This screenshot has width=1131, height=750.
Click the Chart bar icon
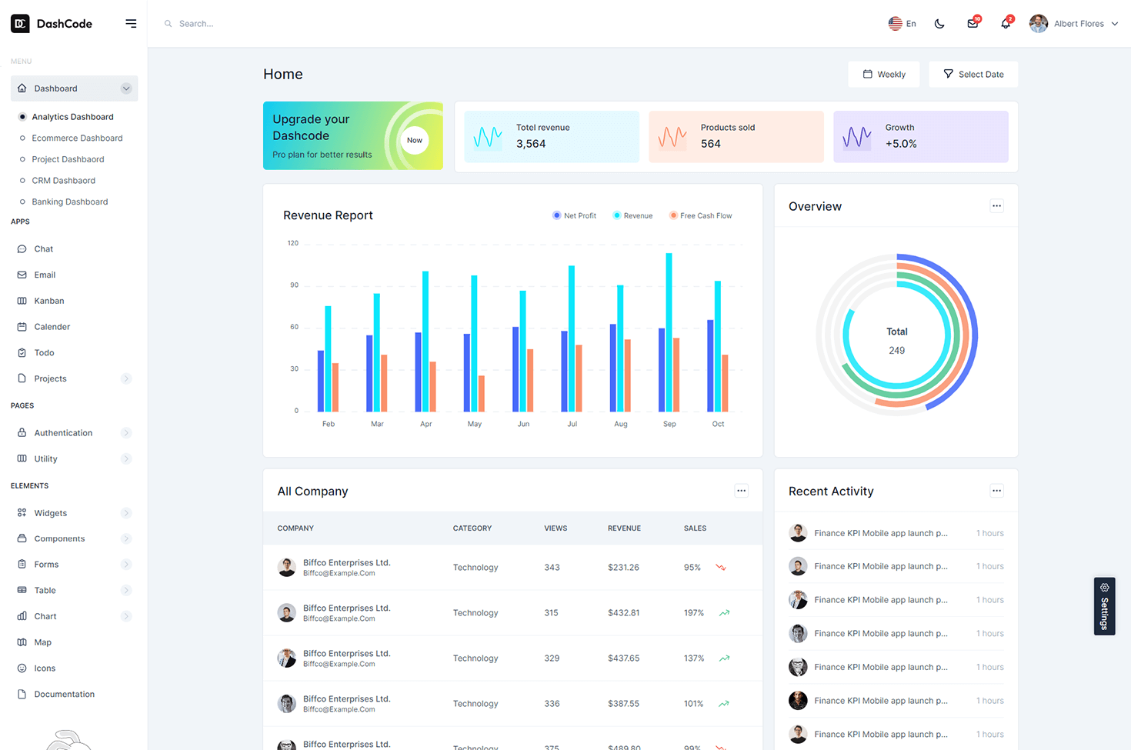22,616
